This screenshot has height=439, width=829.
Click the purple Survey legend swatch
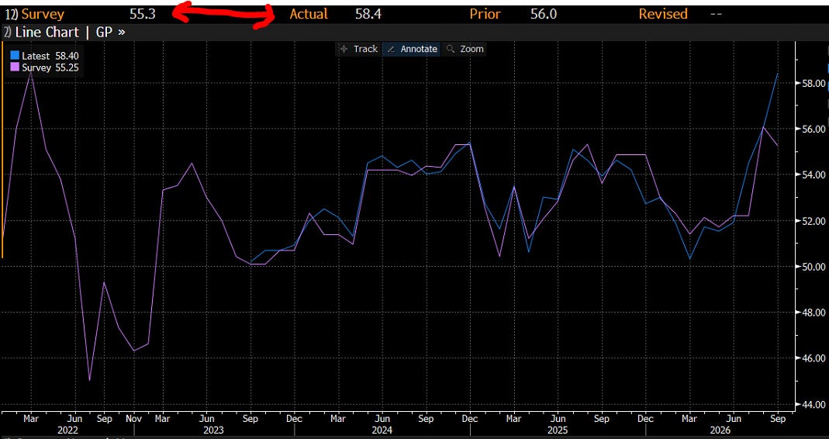pos(15,67)
